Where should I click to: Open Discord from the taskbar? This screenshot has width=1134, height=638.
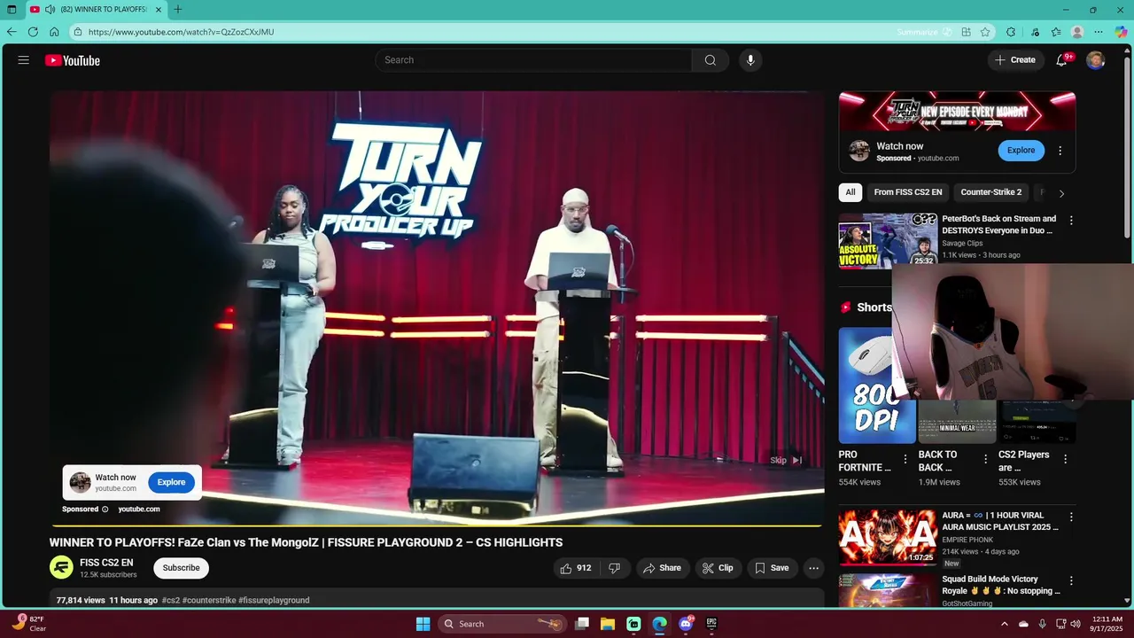(x=686, y=624)
